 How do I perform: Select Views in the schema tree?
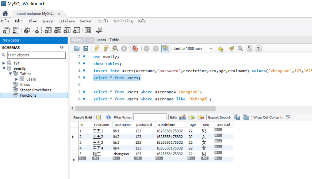click(x=25, y=85)
